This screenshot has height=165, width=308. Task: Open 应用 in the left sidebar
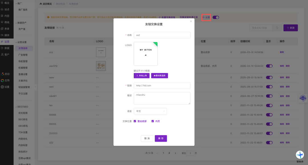[5, 80]
